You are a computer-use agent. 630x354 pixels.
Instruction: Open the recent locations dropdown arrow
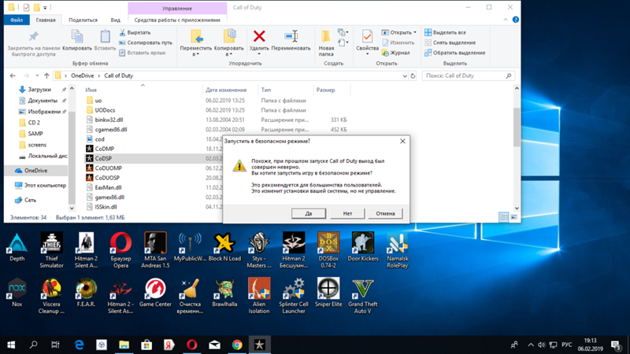[x=37, y=76]
